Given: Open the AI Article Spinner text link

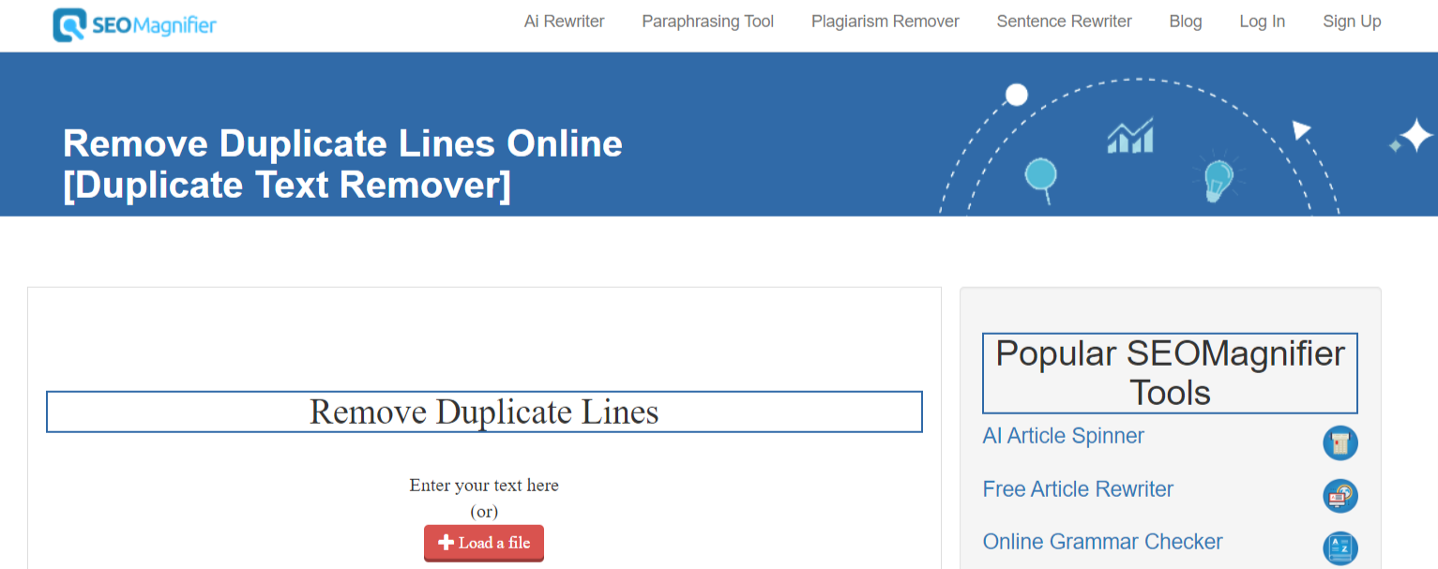Looking at the screenshot, I should click(x=1063, y=436).
